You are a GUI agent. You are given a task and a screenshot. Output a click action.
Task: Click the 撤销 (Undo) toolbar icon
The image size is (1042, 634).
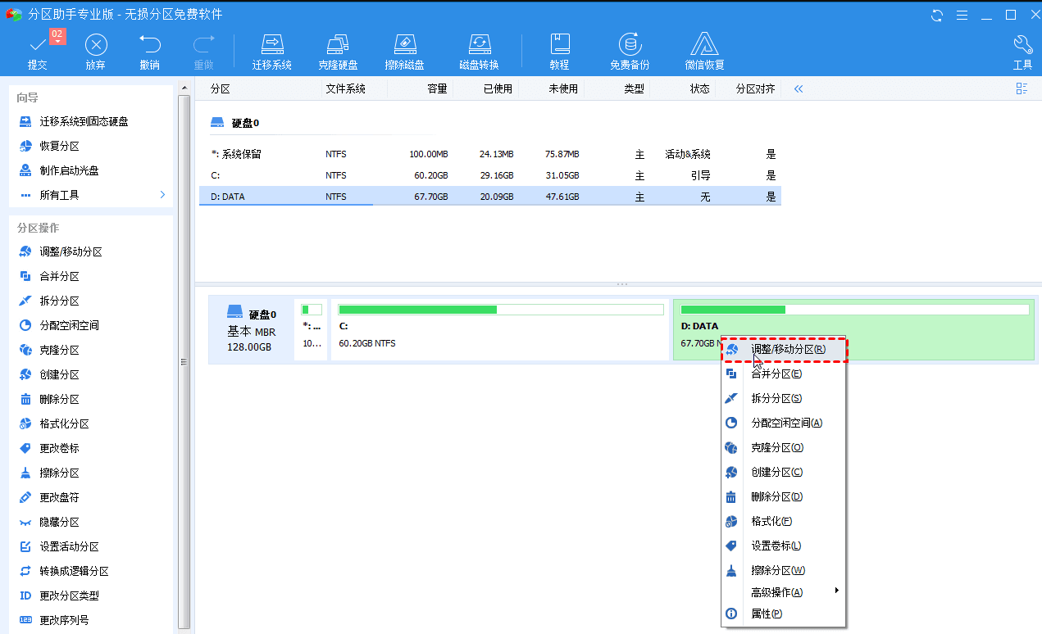[x=149, y=51]
